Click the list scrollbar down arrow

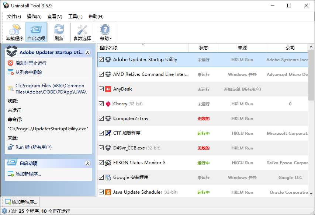tap(311, 194)
